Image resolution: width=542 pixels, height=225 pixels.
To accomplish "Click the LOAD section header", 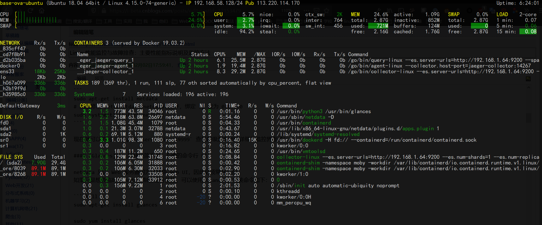I will pos(502,15).
